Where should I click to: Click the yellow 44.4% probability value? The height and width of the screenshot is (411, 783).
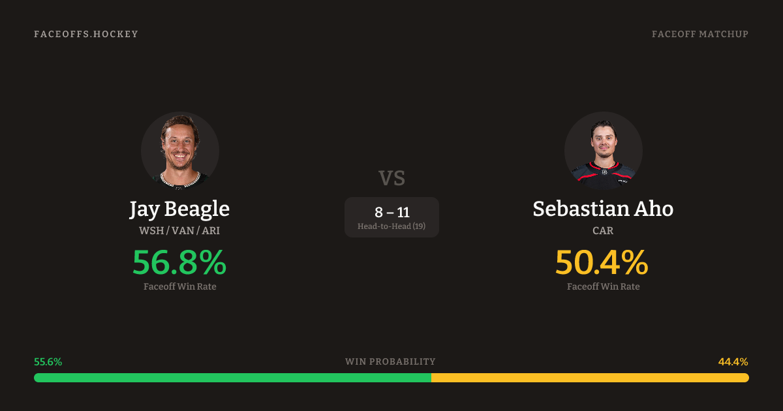point(733,361)
